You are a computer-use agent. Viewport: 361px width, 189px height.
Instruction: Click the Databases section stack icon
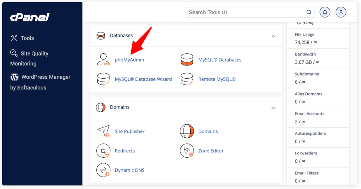coord(101,36)
